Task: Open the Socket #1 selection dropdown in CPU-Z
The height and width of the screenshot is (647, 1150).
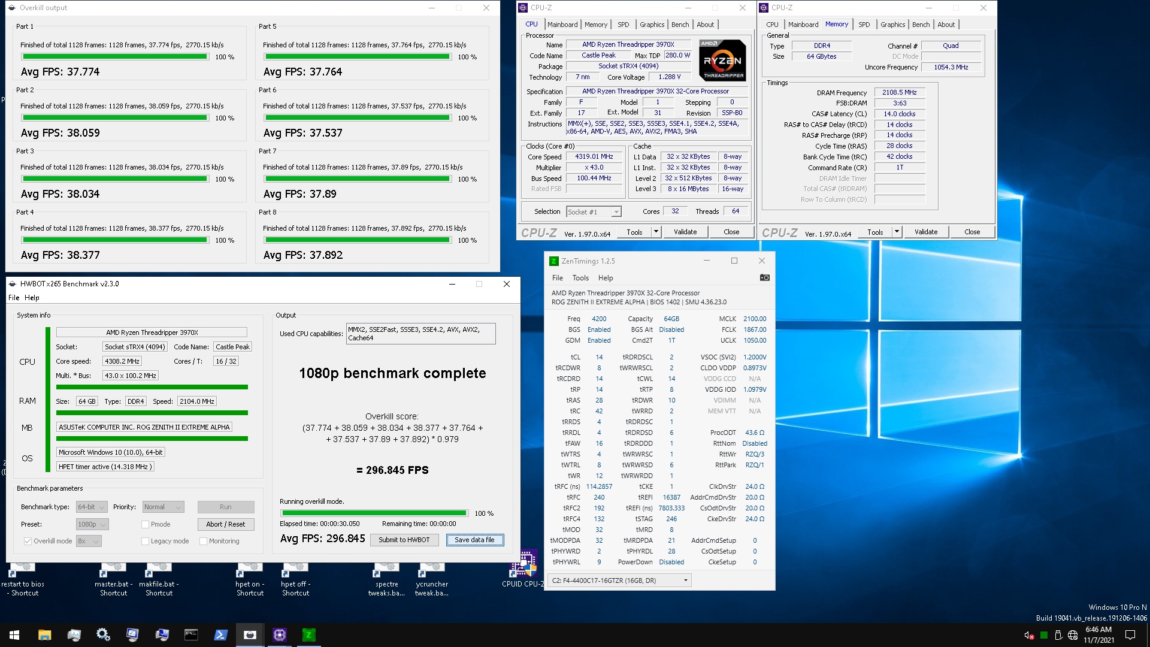Action: [x=594, y=211]
